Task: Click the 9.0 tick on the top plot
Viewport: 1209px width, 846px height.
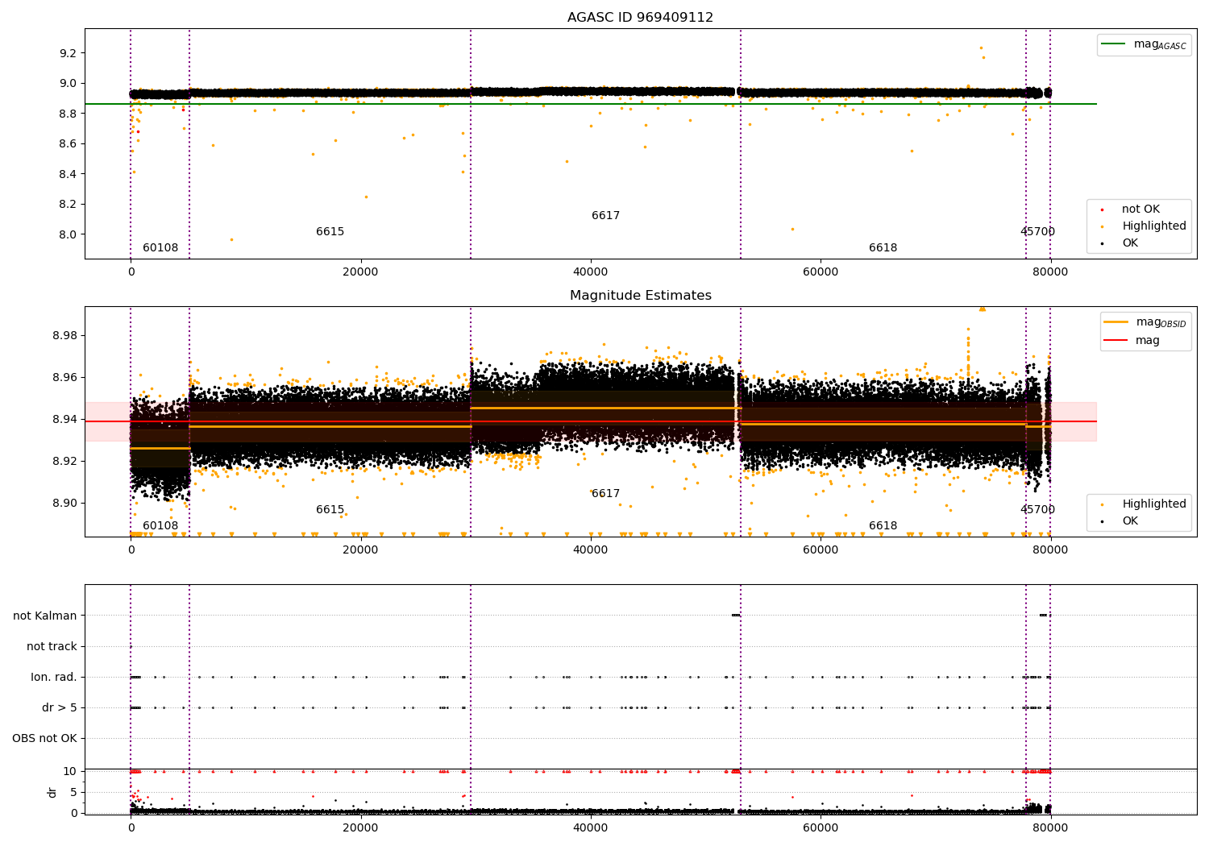Action: coord(68,83)
